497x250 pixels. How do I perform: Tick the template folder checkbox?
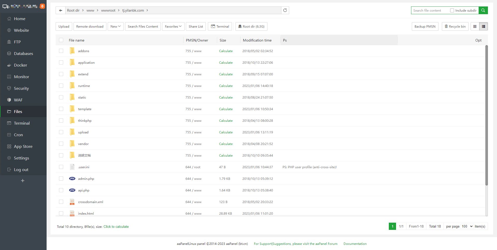click(x=61, y=109)
